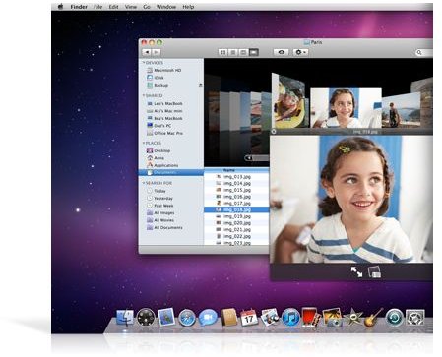Open the Go menu in menu bar

pyautogui.click(x=147, y=7)
